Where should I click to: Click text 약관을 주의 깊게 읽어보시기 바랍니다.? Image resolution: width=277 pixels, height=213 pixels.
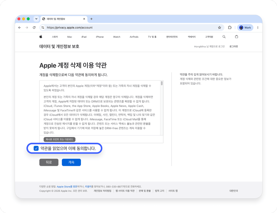[x=201, y=74]
